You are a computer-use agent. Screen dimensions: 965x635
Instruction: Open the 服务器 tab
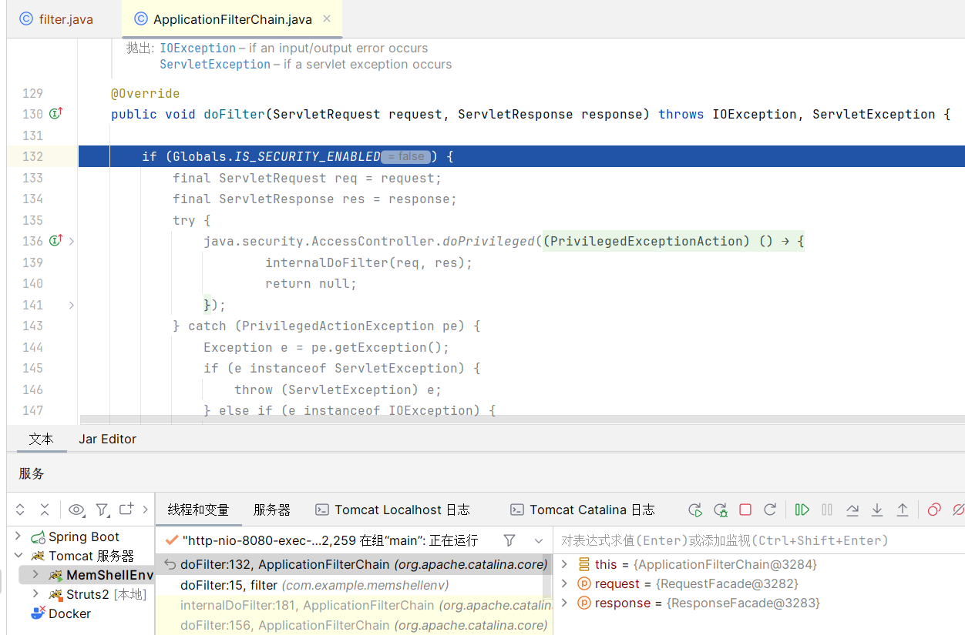coord(271,510)
